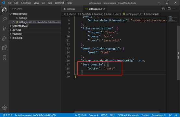180x117 pixels.
Task: Open the Edit menu
Action: coord(16,3)
